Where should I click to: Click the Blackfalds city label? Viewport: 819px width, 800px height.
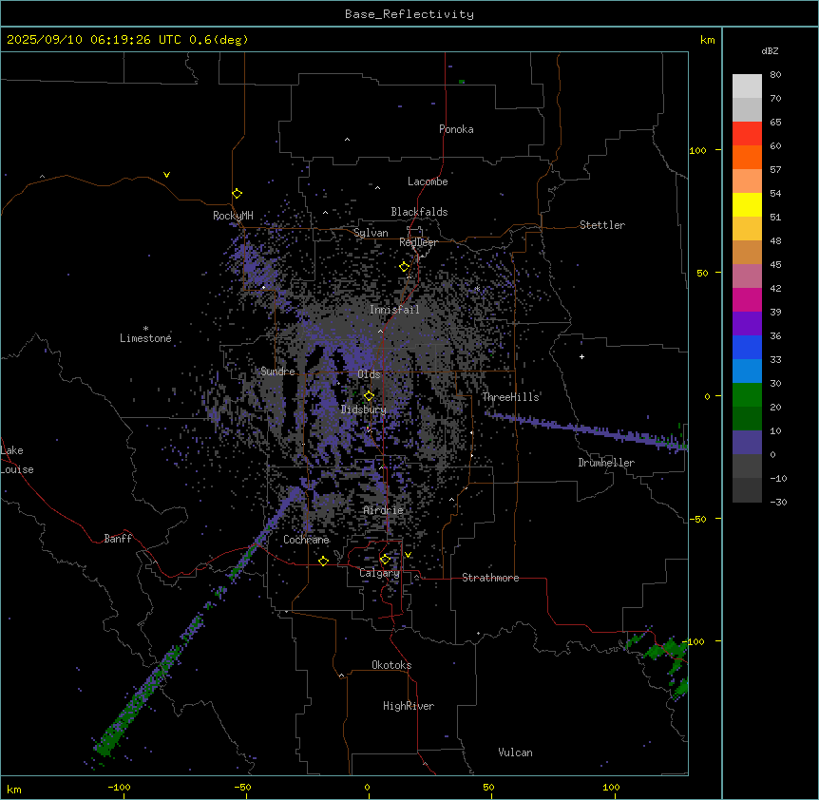(419, 212)
